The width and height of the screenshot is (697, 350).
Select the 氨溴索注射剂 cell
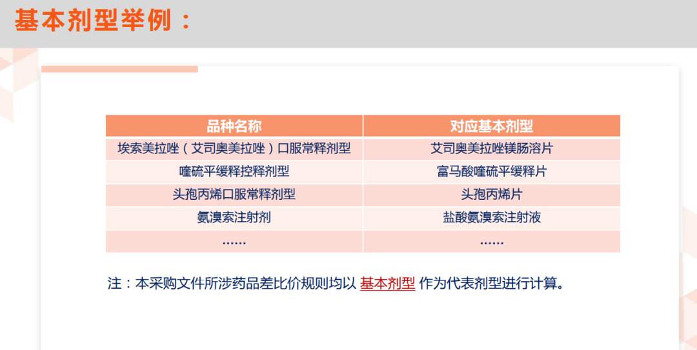point(234,218)
